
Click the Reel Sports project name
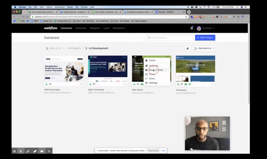pyautogui.click(x=138, y=90)
